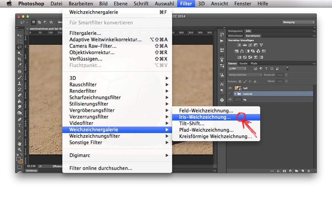The height and width of the screenshot is (198, 332).
Task: Open the Deckkraft opacity slider arrow
Action: pos(286,75)
